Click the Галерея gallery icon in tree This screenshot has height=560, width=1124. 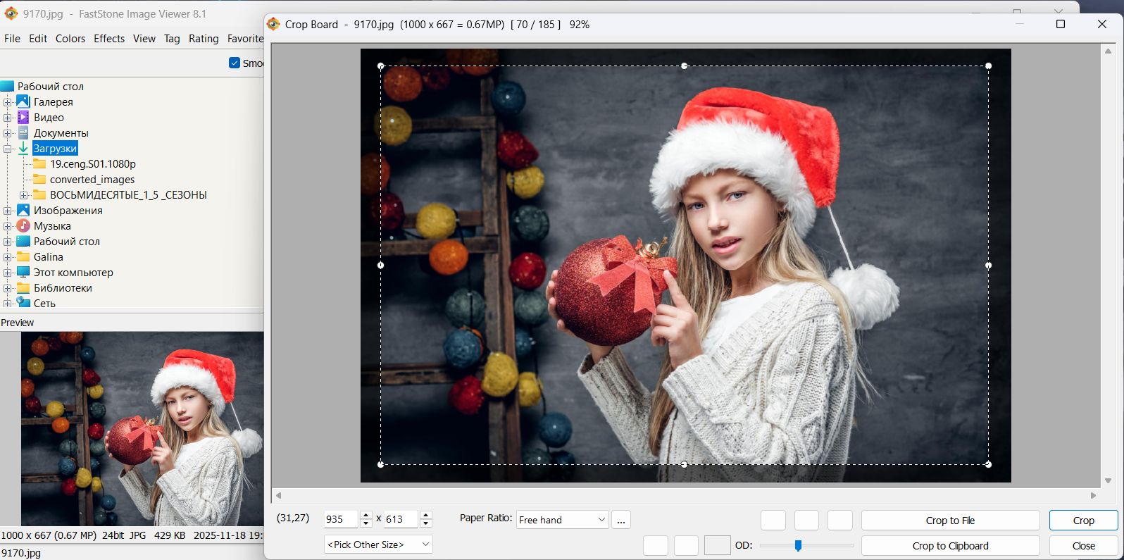(x=23, y=102)
